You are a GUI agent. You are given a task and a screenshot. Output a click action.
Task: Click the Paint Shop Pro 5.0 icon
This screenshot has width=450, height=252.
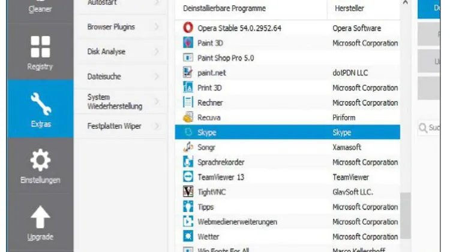point(188,57)
